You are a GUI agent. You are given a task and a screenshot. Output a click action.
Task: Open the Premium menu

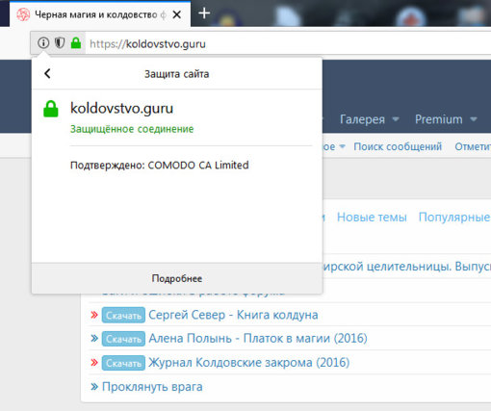[x=439, y=119]
